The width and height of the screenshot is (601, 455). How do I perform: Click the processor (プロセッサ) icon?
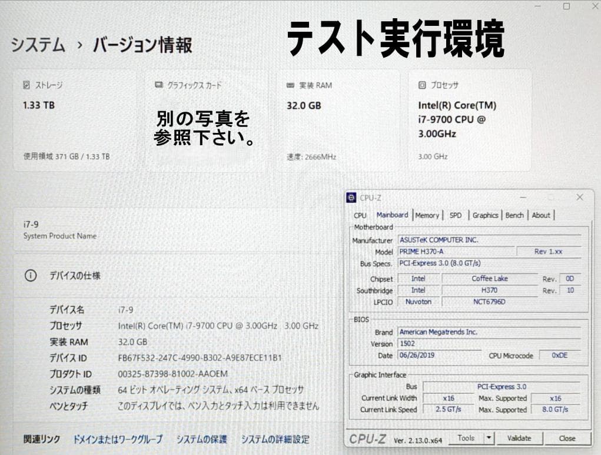[x=421, y=85]
